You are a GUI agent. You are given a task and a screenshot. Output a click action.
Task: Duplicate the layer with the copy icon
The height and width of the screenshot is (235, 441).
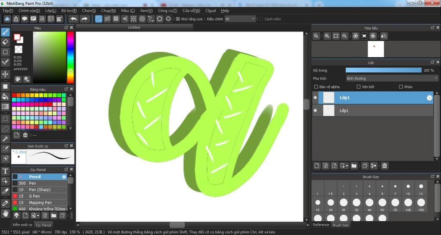pyautogui.click(x=365, y=166)
